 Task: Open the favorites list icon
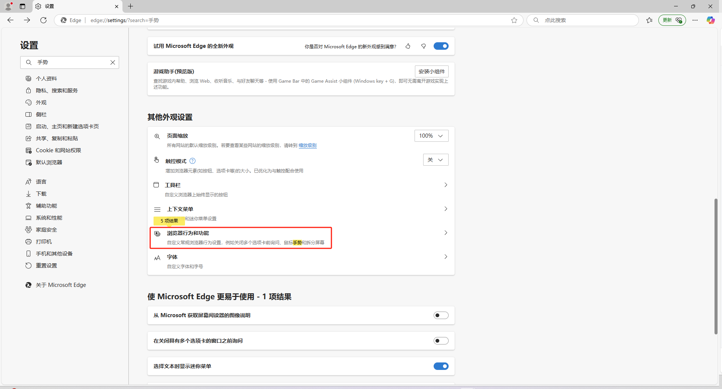pyautogui.click(x=649, y=20)
